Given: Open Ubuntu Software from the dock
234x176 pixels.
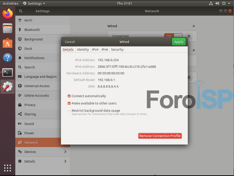Looking at the screenshot, I should [7, 43].
